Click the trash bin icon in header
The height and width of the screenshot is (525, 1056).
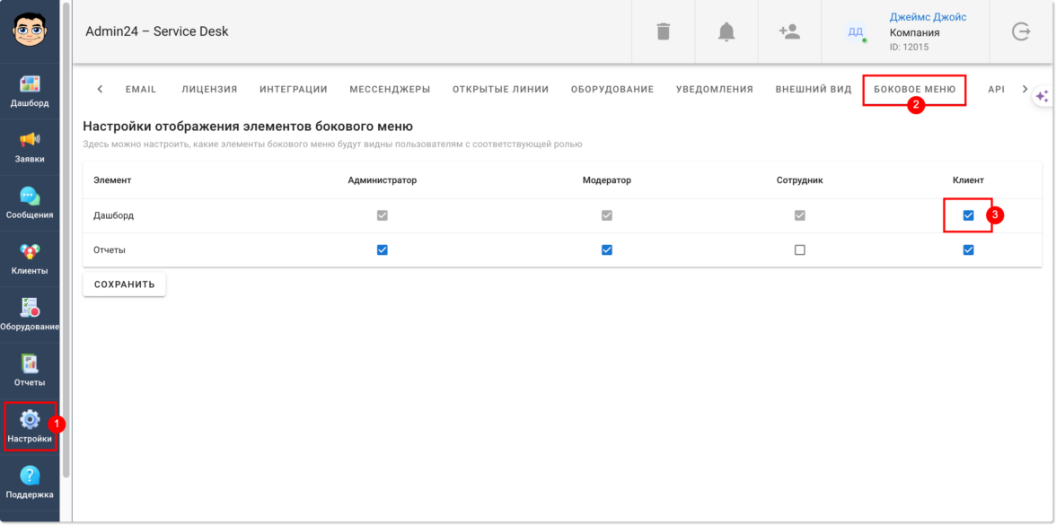pyautogui.click(x=664, y=31)
